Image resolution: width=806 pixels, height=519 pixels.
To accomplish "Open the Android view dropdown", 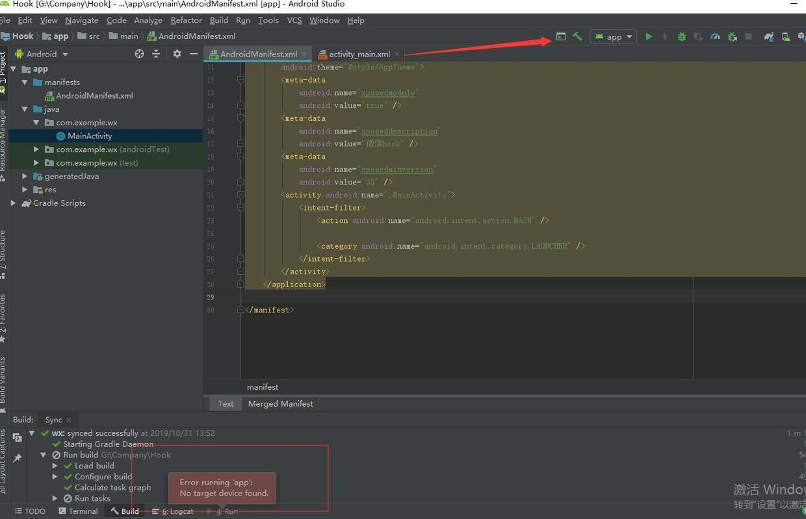I will click(42, 54).
